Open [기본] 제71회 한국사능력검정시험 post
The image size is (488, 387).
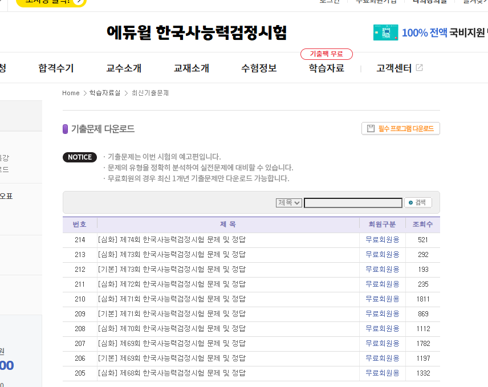pyautogui.click(x=172, y=314)
